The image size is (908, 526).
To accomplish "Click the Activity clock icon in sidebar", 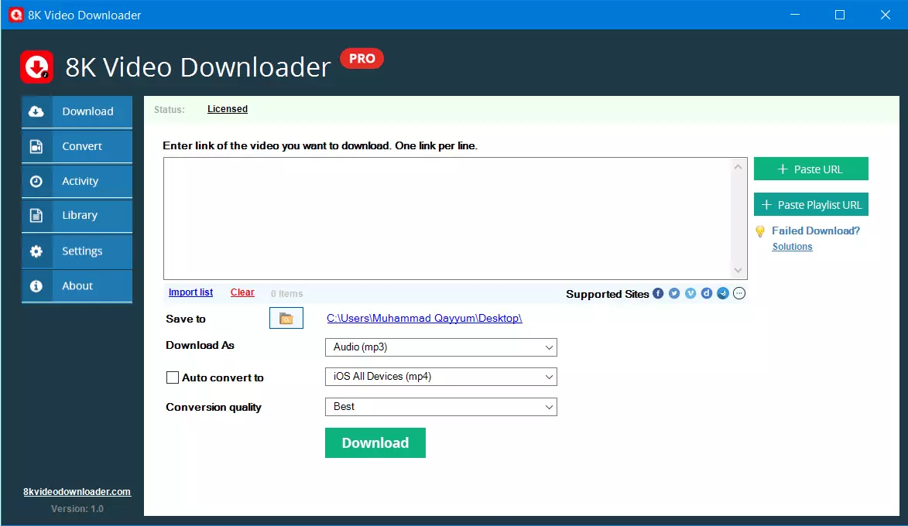I will [36, 181].
